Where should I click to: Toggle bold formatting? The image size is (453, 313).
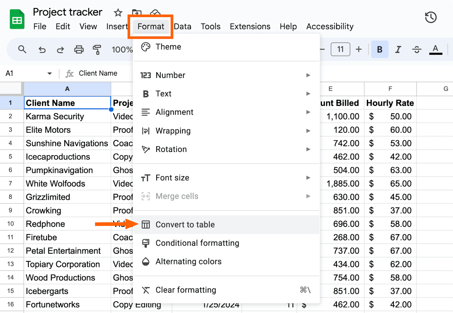379,49
